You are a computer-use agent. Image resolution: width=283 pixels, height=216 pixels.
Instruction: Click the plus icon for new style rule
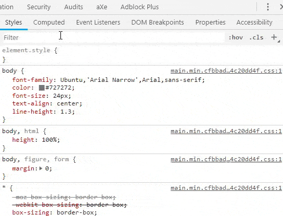274,37
